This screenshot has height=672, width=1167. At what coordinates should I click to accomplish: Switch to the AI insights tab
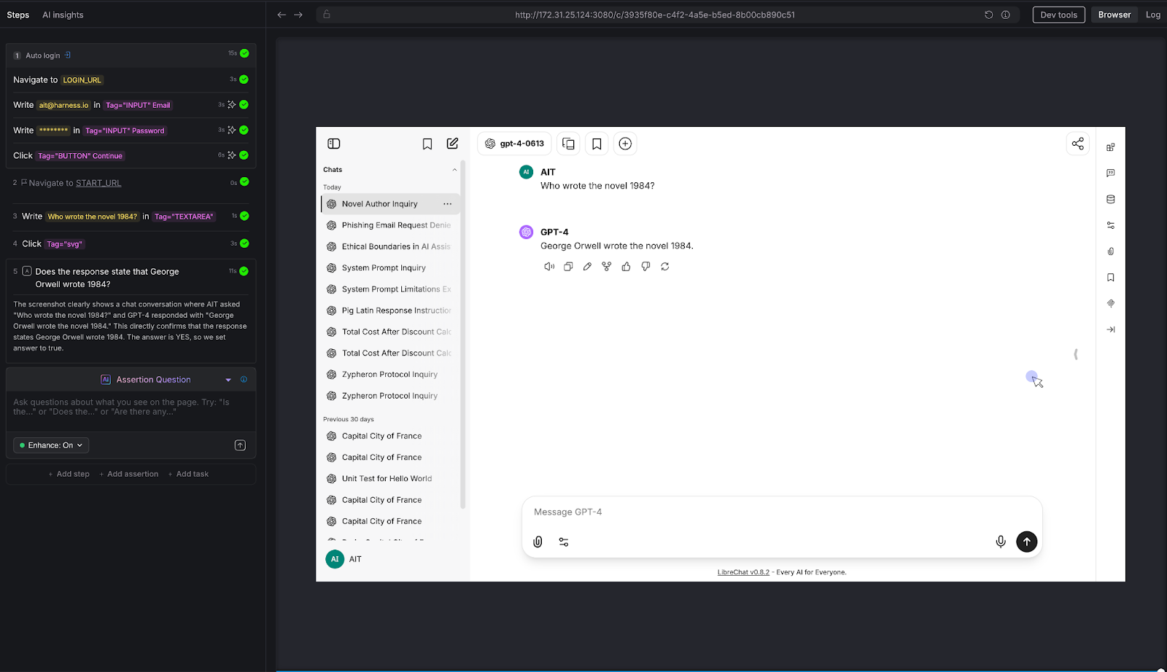[63, 15]
